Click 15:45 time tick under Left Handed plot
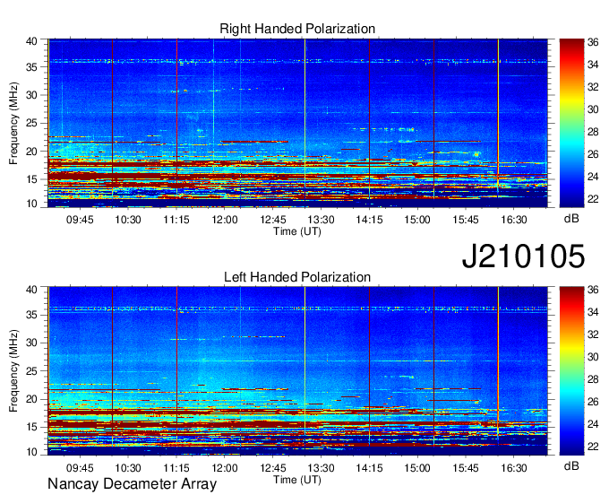Image resolution: width=609 pixels, height=495 pixels. [466, 468]
